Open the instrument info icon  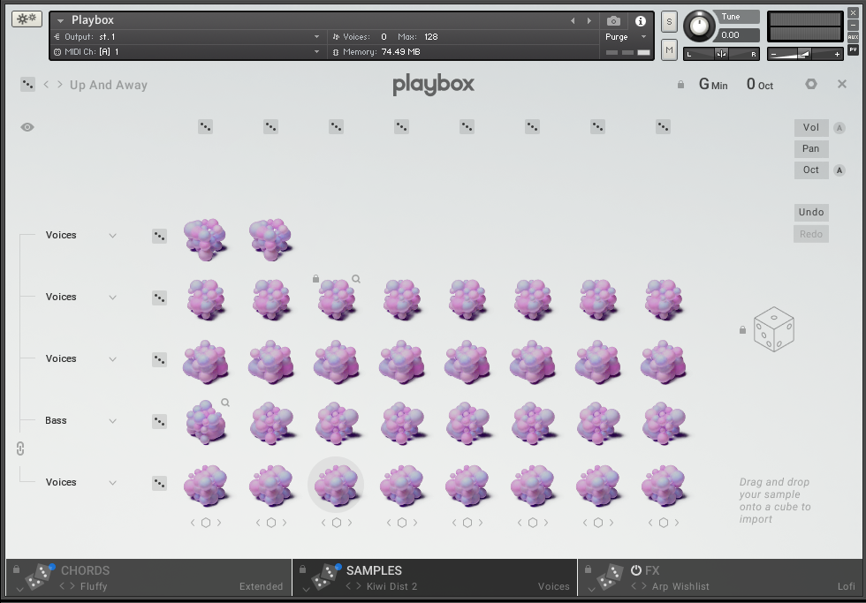point(640,21)
